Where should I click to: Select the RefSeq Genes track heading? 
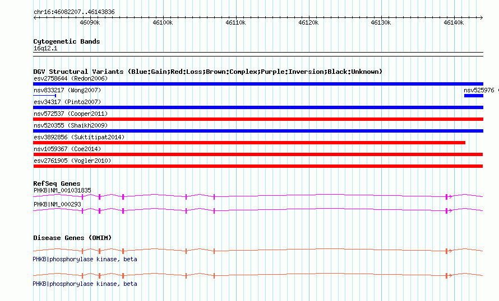point(57,184)
